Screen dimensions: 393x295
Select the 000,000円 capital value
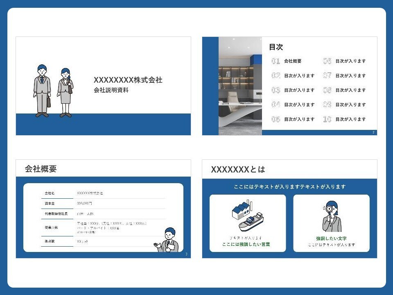coord(84,204)
